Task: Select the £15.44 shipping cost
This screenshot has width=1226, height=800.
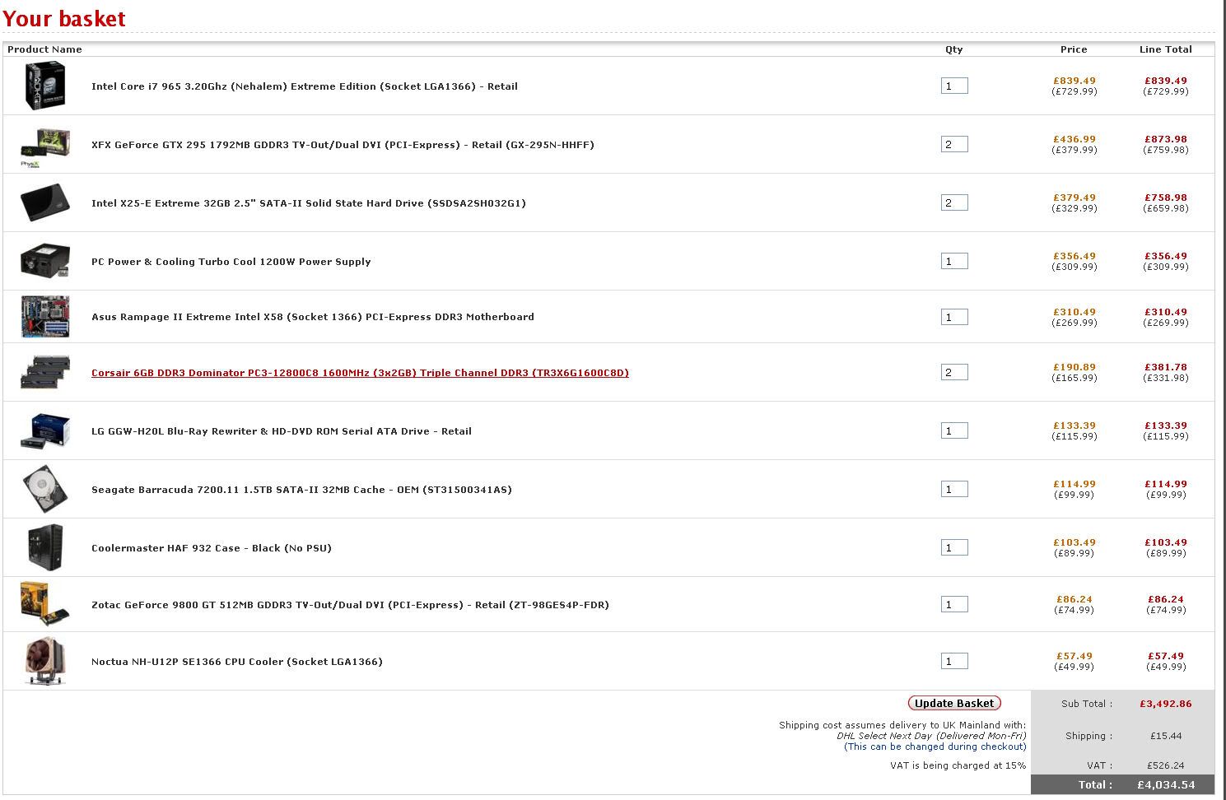Action: point(1166,736)
